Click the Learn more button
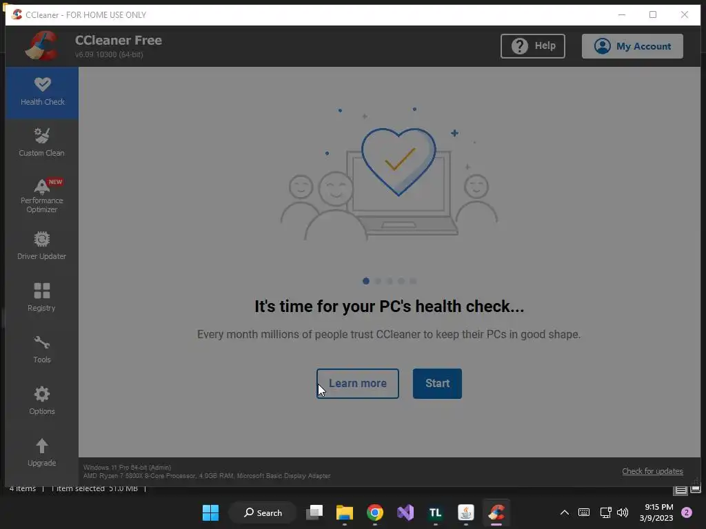This screenshot has width=706, height=529. pos(358,383)
